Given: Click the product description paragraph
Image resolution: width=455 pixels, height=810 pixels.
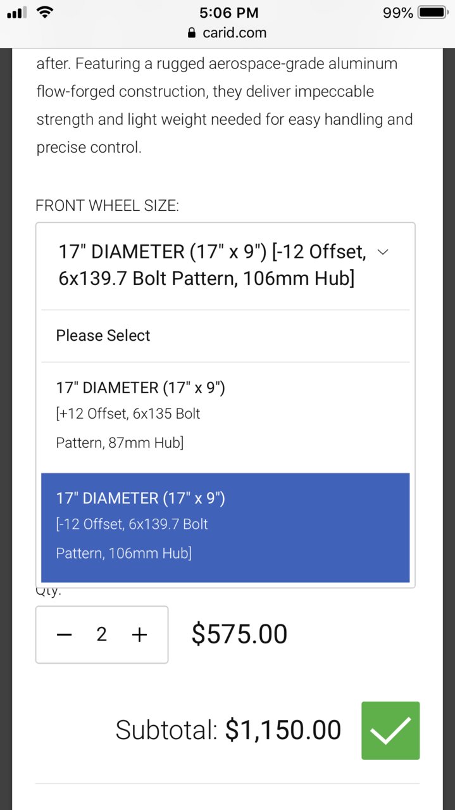Looking at the screenshot, I should 225,105.
